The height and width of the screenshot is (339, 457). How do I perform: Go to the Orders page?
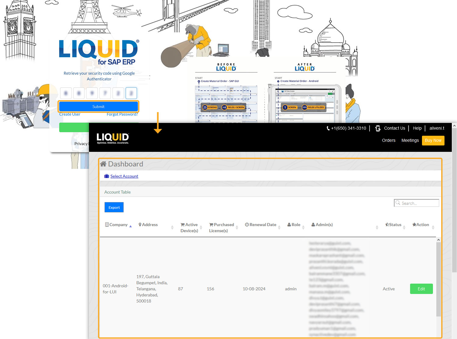pyautogui.click(x=389, y=140)
